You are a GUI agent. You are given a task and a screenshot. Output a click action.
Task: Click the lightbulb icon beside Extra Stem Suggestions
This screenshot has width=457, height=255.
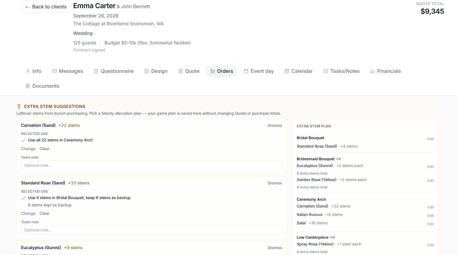click(x=19, y=107)
